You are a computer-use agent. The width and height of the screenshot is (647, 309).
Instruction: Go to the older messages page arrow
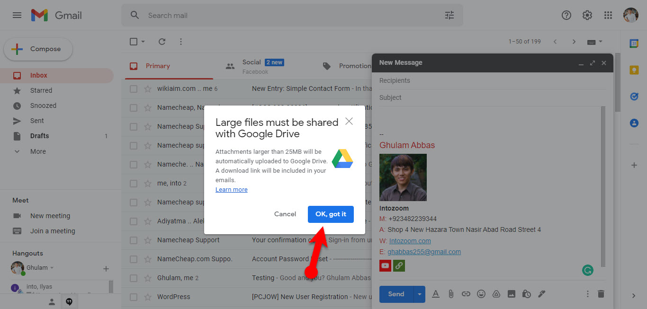coord(574,42)
